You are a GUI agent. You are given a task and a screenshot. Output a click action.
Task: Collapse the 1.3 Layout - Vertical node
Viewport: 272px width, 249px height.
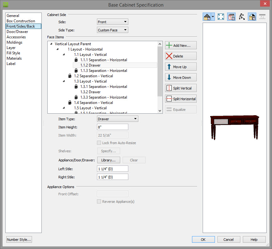pos(64,81)
